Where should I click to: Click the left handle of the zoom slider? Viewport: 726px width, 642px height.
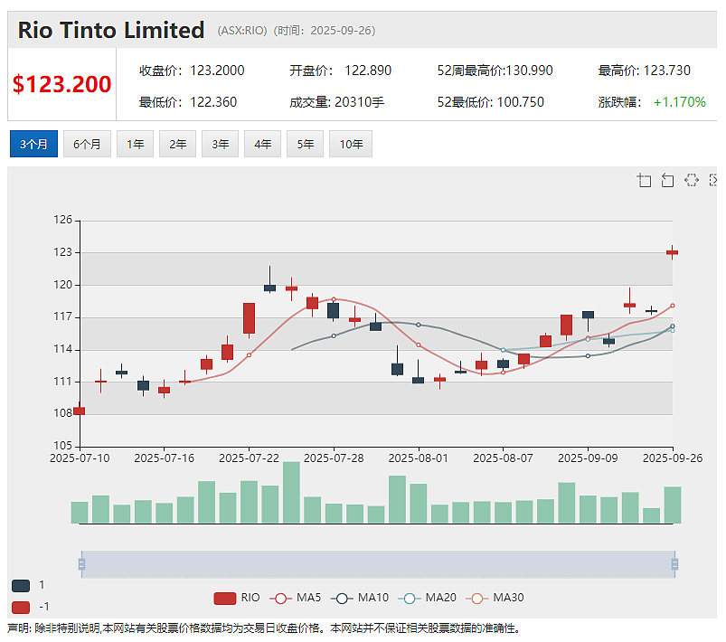(82, 564)
